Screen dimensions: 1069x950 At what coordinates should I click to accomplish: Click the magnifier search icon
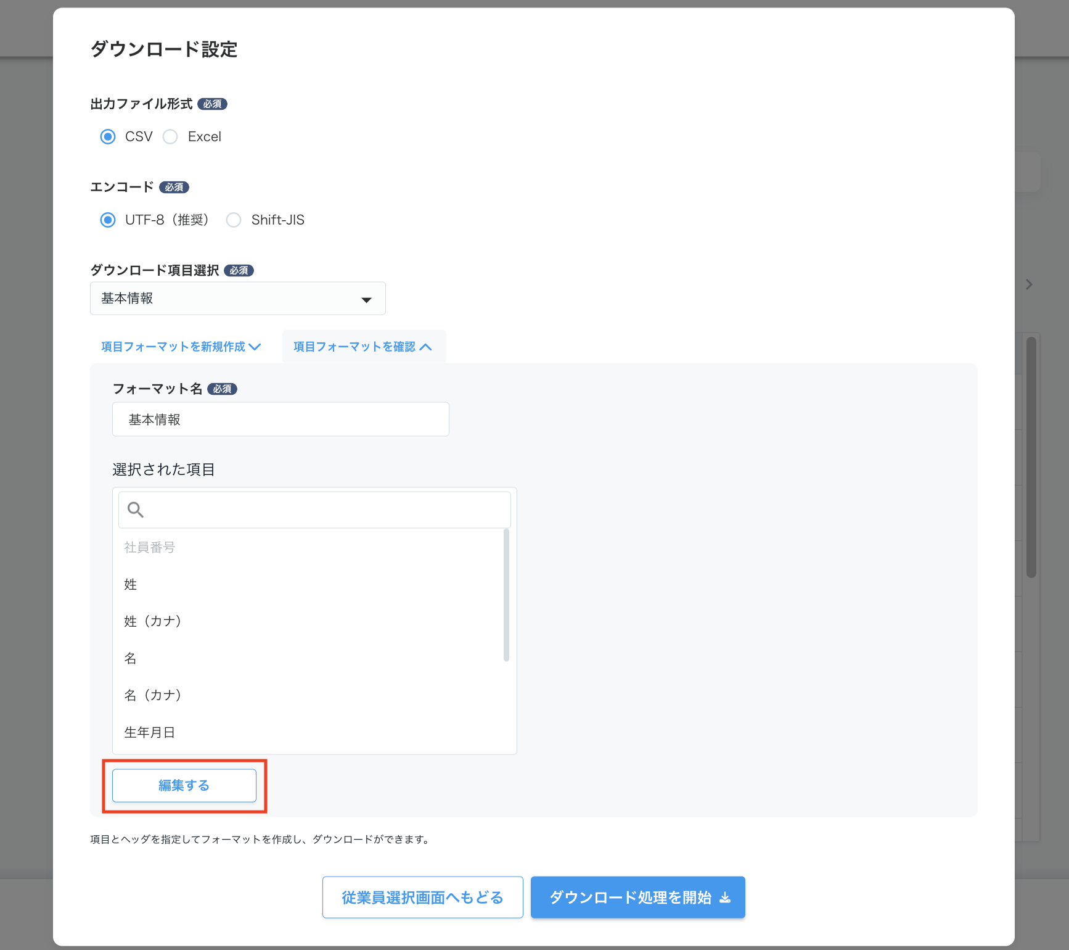click(136, 510)
